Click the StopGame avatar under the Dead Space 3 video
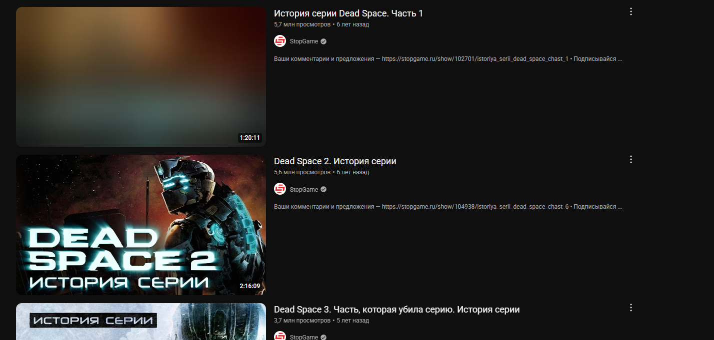The width and height of the screenshot is (714, 340). point(280,336)
